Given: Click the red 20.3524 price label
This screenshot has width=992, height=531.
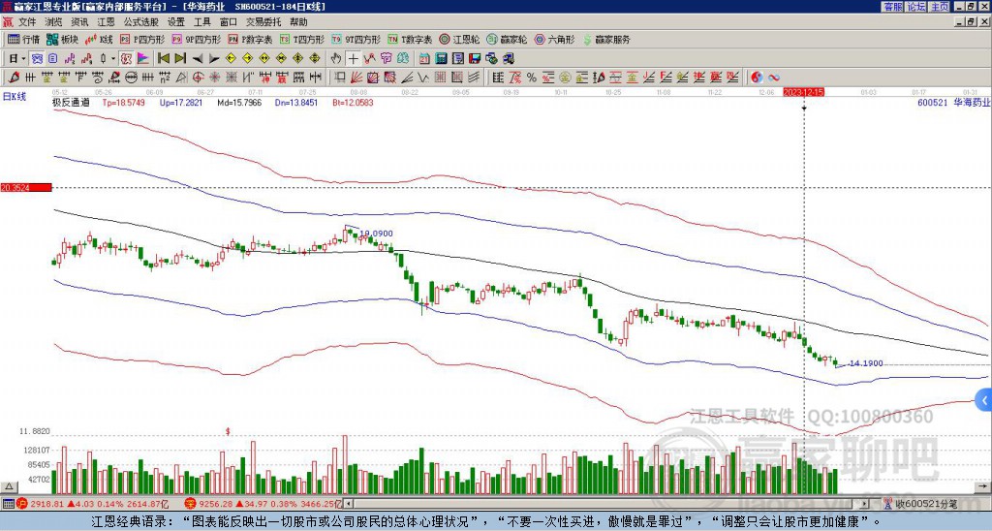Looking at the screenshot, I should (26, 187).
